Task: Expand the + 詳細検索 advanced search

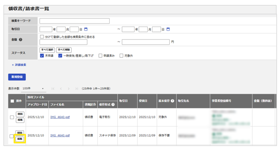Action: (19, 65)
